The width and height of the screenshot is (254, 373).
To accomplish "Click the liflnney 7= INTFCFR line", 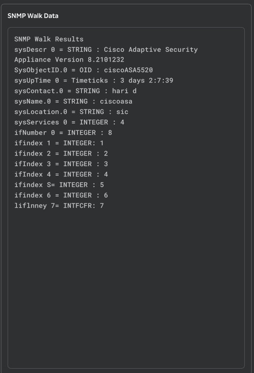I will click(59, 205).
